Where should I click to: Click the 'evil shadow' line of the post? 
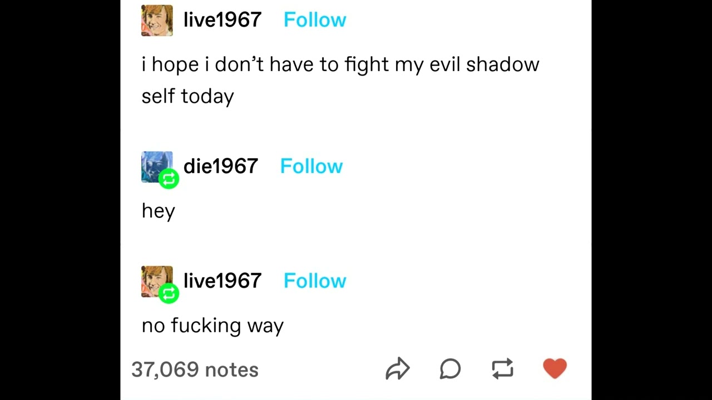(x=340, y=64)
